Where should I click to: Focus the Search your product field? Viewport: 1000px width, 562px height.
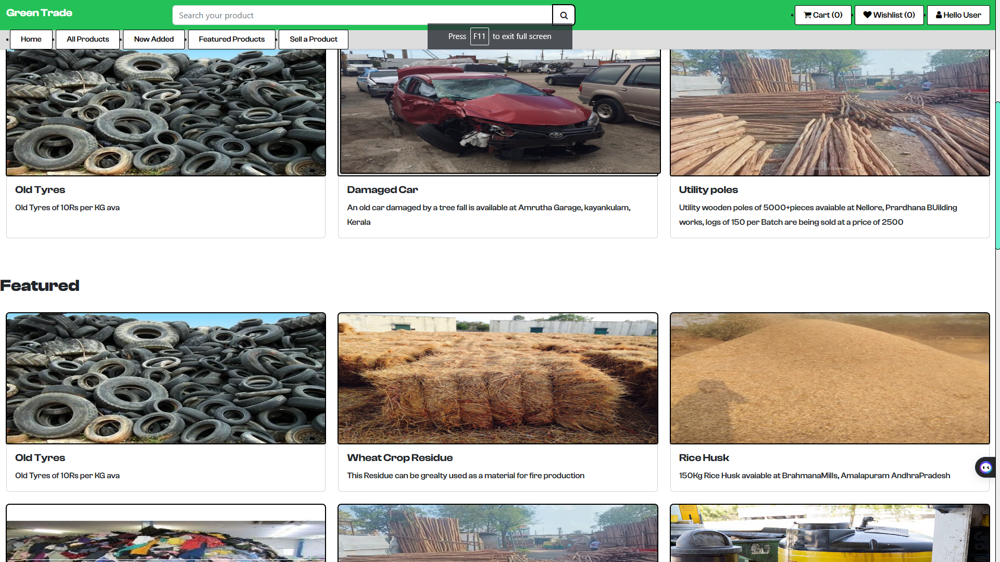pos(362,15)
